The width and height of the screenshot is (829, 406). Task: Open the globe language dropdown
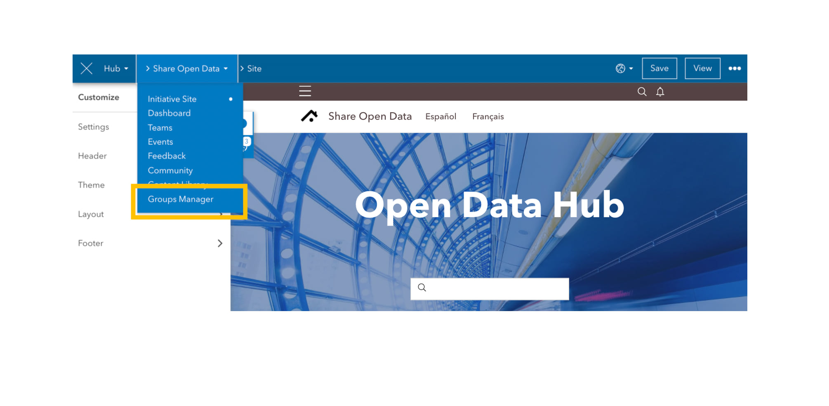click(x=624, y=68)
